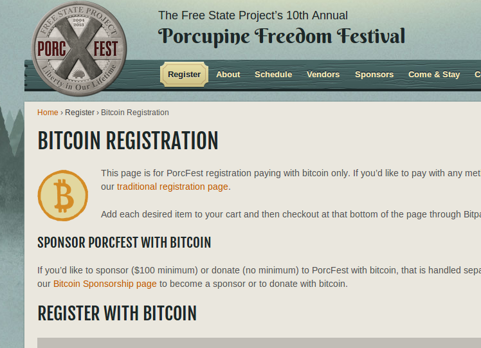The height and width of the screenshot is (348, 481).
Task: Go to the Schedule menu item
Action: 273,74
